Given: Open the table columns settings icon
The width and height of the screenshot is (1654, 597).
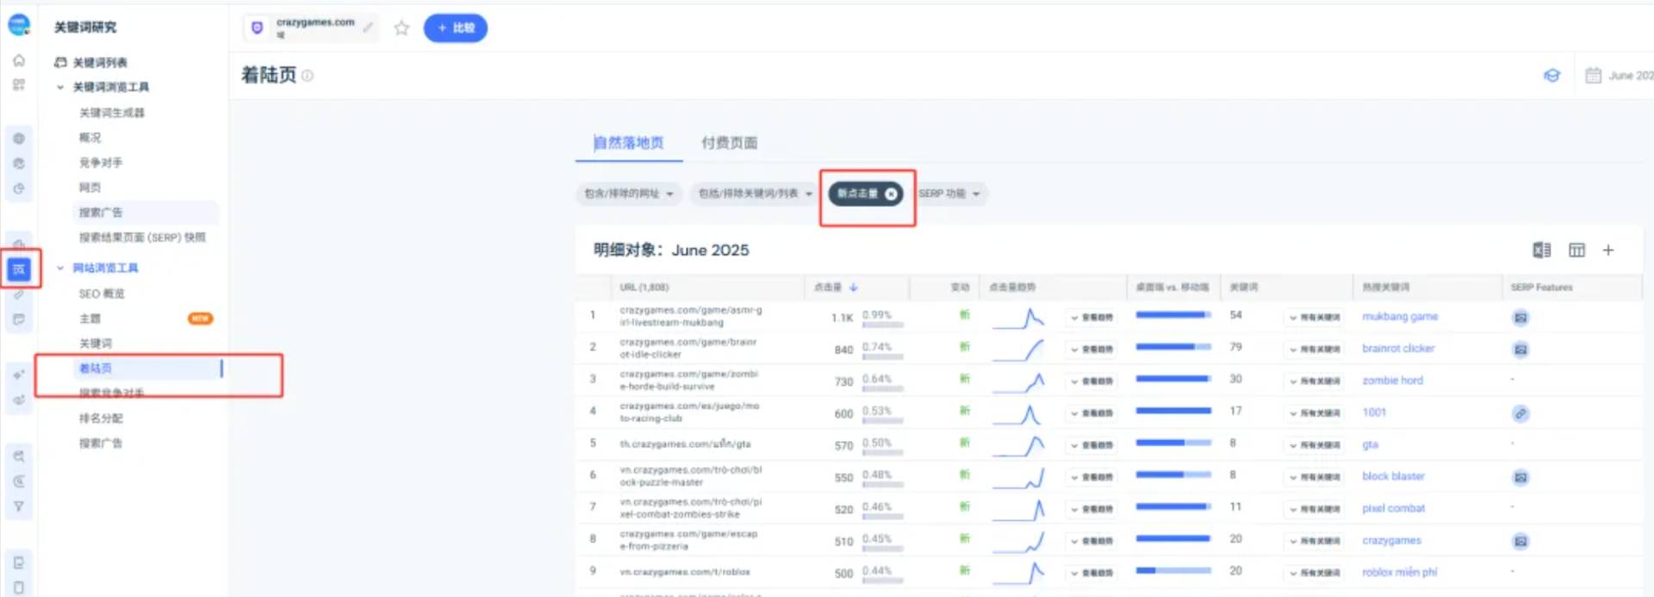Looking at the screenshot, I should coord(1576,250).
